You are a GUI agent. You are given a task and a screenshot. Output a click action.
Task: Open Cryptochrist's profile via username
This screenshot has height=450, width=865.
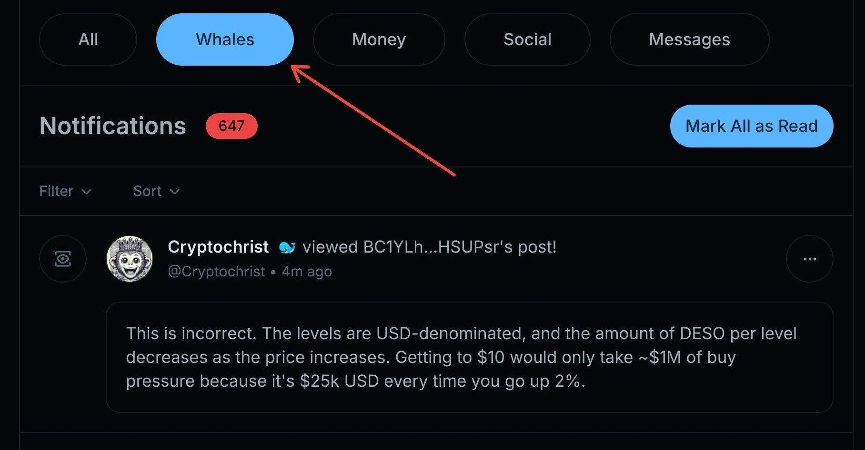pyautogui.click(x=218, y=247)
